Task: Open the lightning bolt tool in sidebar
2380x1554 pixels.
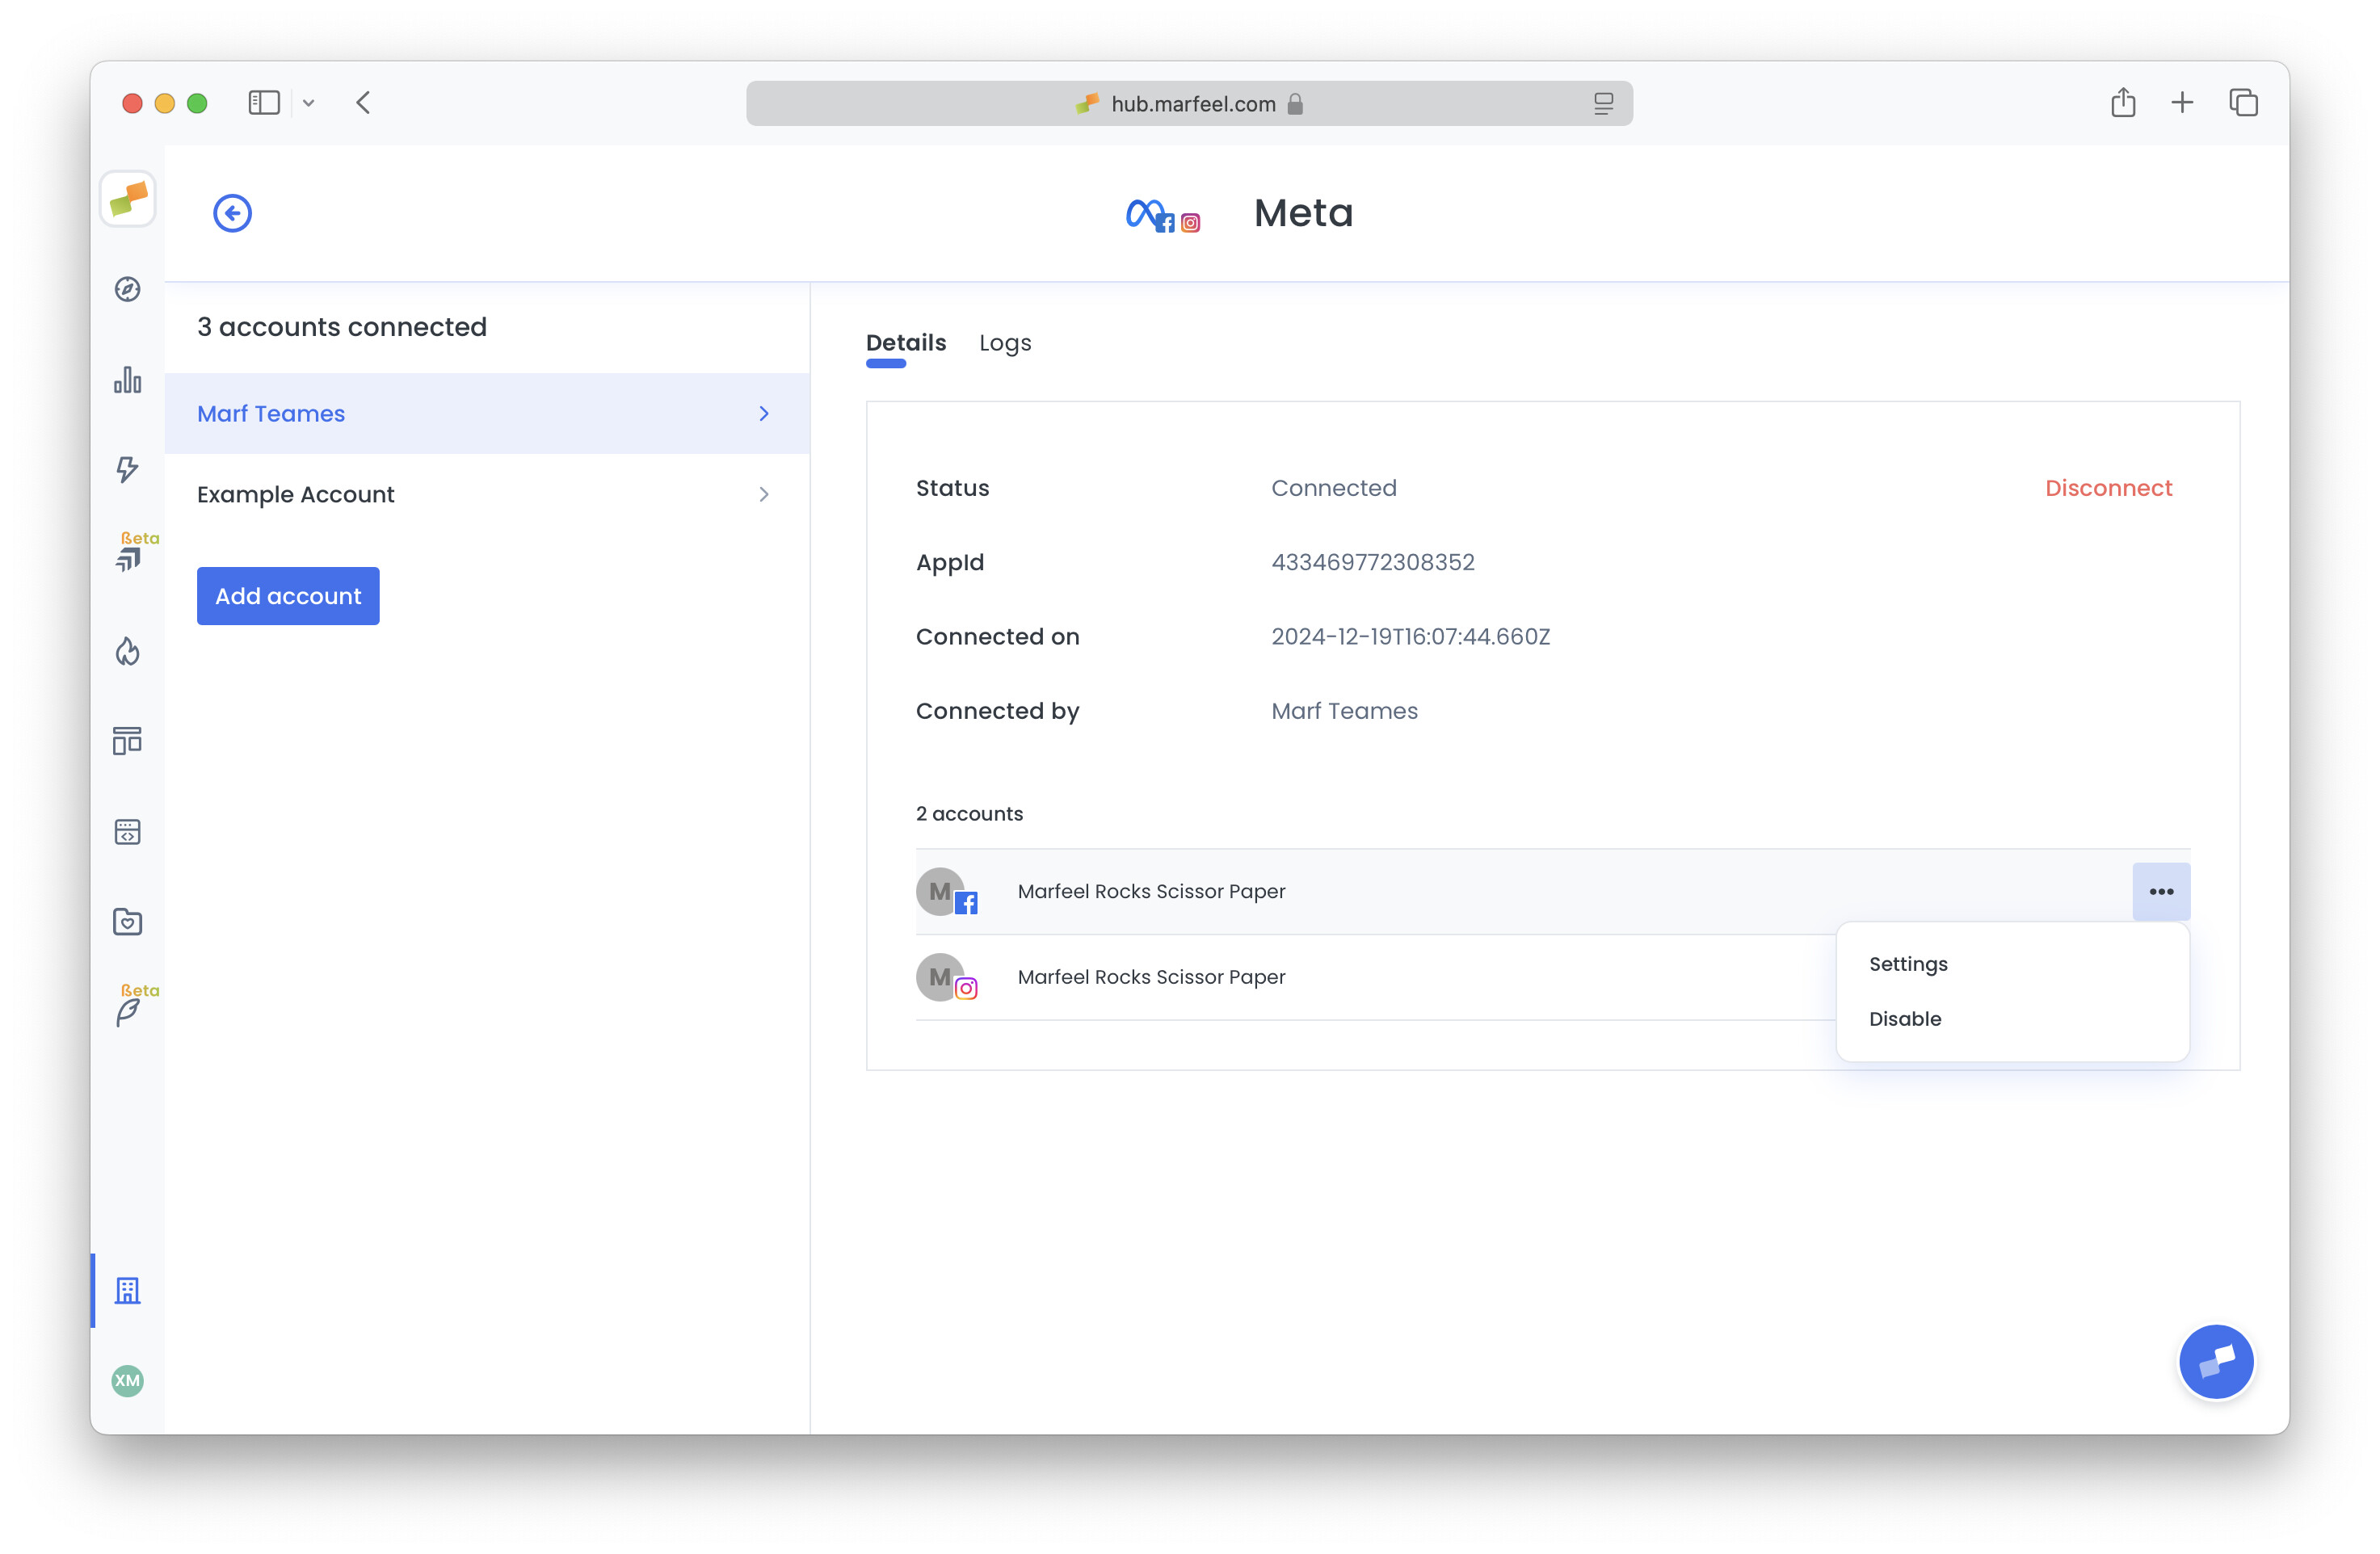Action: pyautogui.click(x=127, y=470)
